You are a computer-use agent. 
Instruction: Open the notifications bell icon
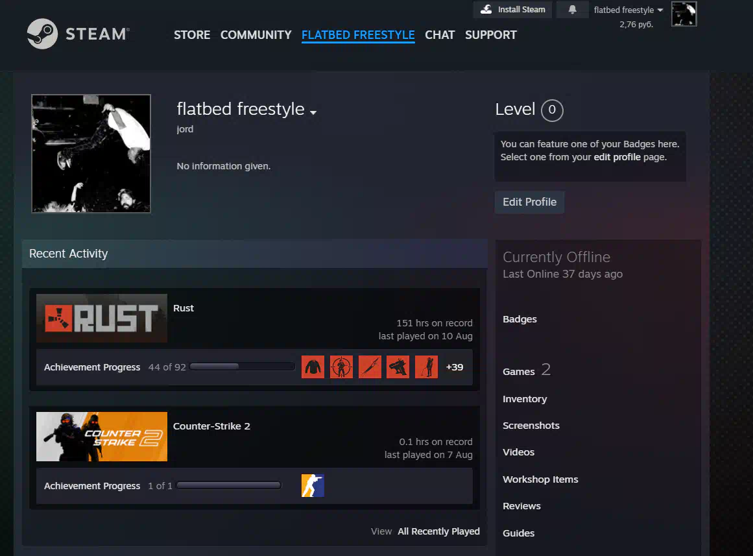[x=572, y=10]
